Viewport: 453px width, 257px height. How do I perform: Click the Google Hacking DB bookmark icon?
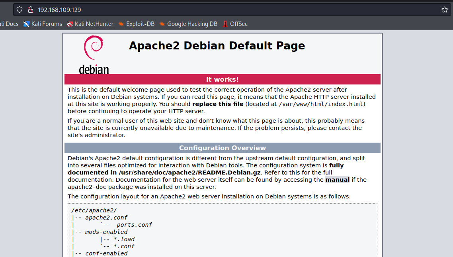coord(162,24)
